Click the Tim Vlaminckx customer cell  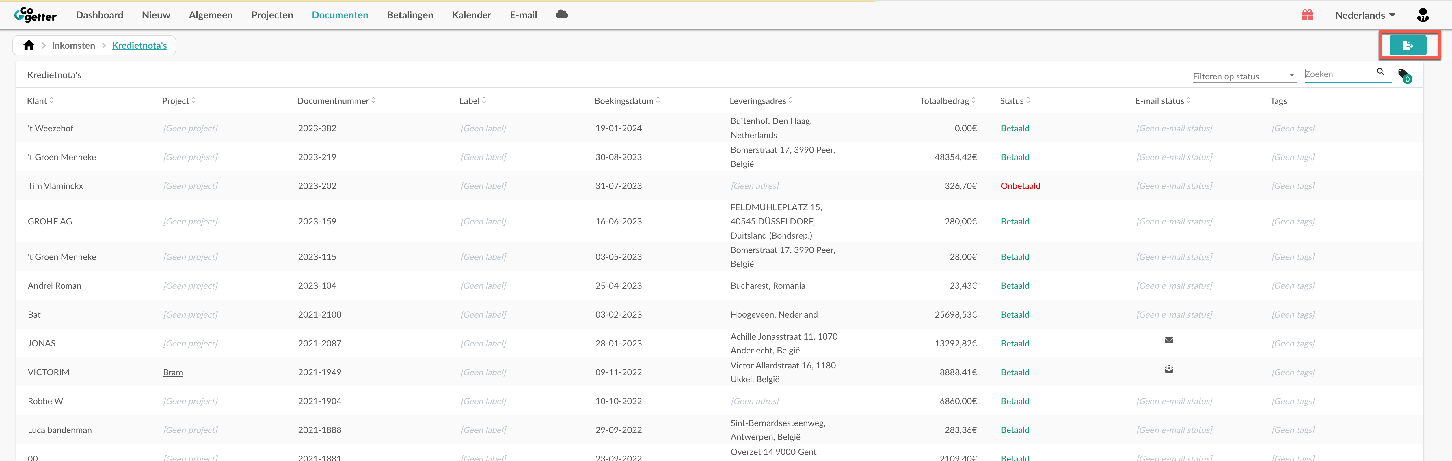point(55,186)
